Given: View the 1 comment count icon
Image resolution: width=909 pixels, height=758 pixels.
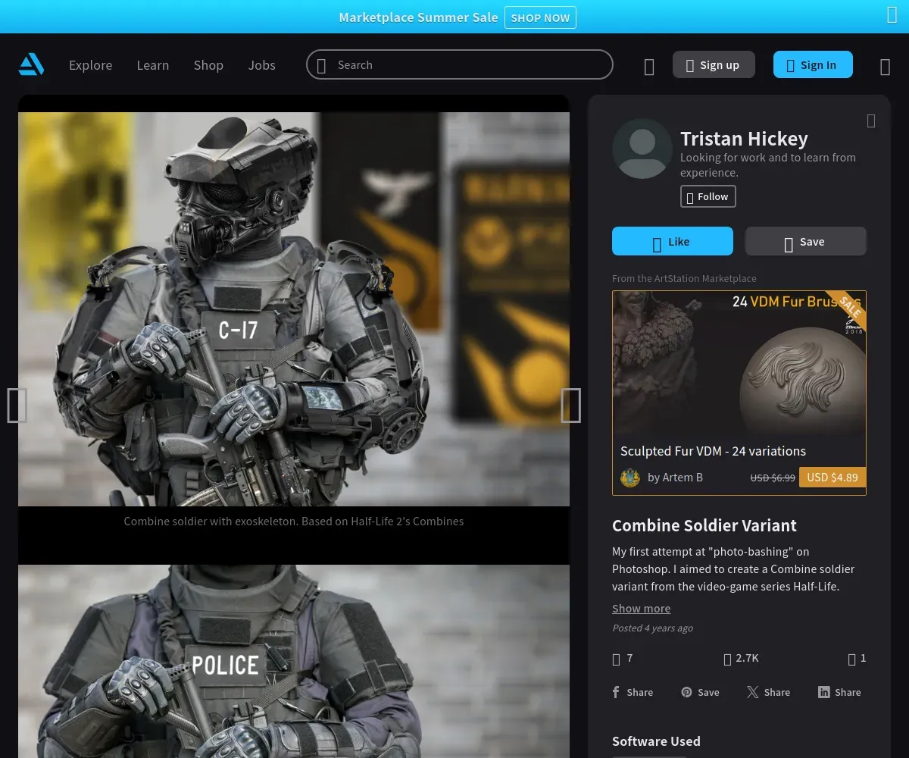Looking at the screenshot, I should coord(852,659).
